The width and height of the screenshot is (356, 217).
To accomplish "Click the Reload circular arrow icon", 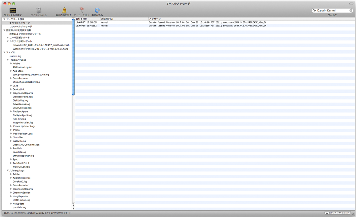I will point(97,10).
